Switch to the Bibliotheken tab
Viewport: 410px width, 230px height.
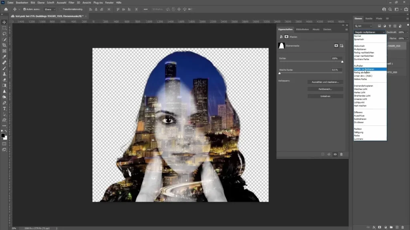[302, 29]
